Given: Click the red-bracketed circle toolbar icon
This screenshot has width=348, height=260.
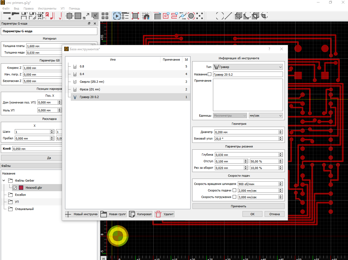Looking at the screenshot, I should 191,16.
